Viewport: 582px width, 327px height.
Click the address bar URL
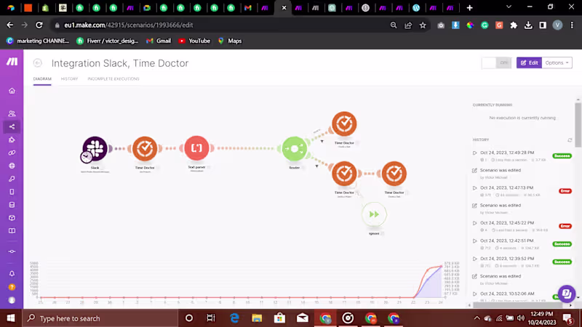[x=129, y=25]
